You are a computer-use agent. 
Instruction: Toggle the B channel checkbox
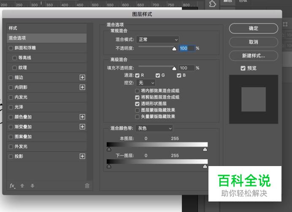179,75
